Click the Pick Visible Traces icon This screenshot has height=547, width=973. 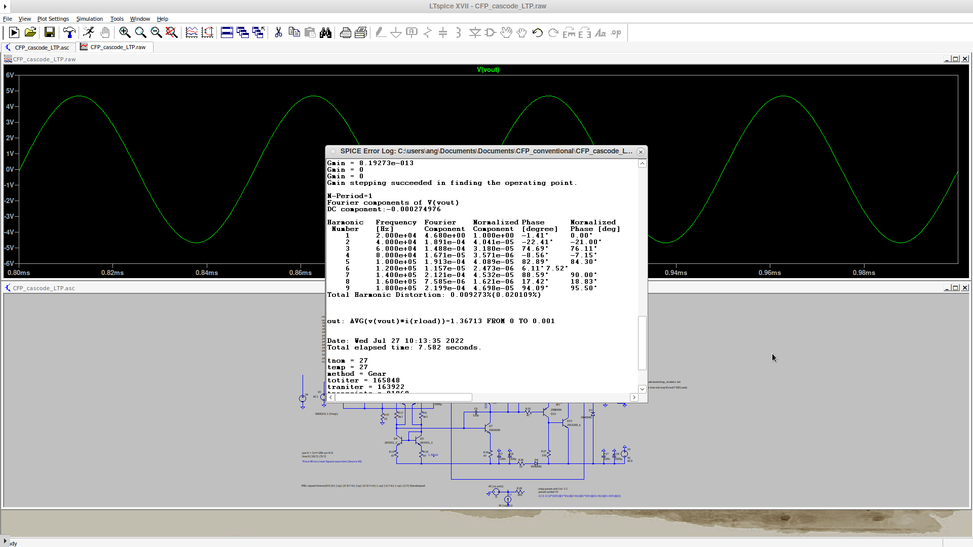207,33
